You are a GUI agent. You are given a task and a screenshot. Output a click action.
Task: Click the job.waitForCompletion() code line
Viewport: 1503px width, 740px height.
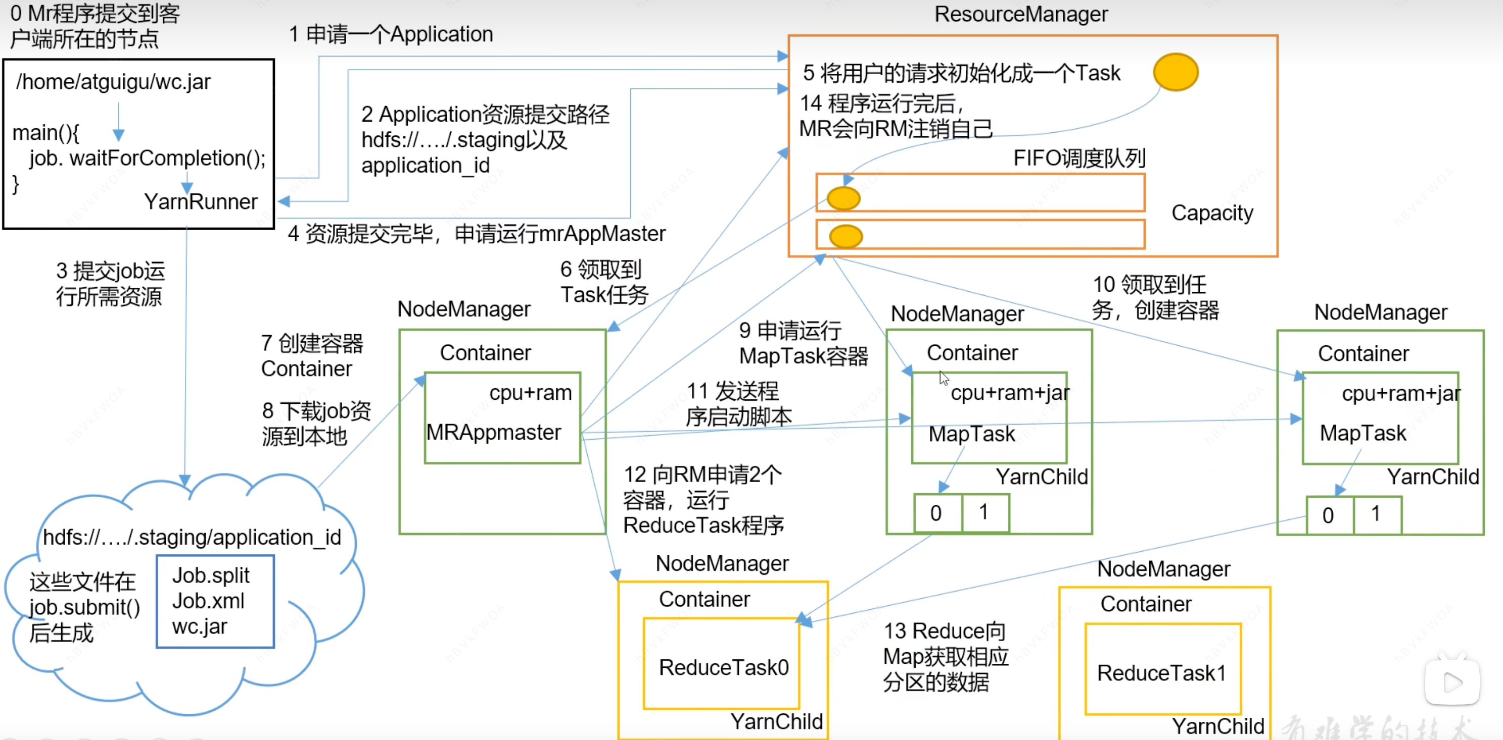coord(147,158)
